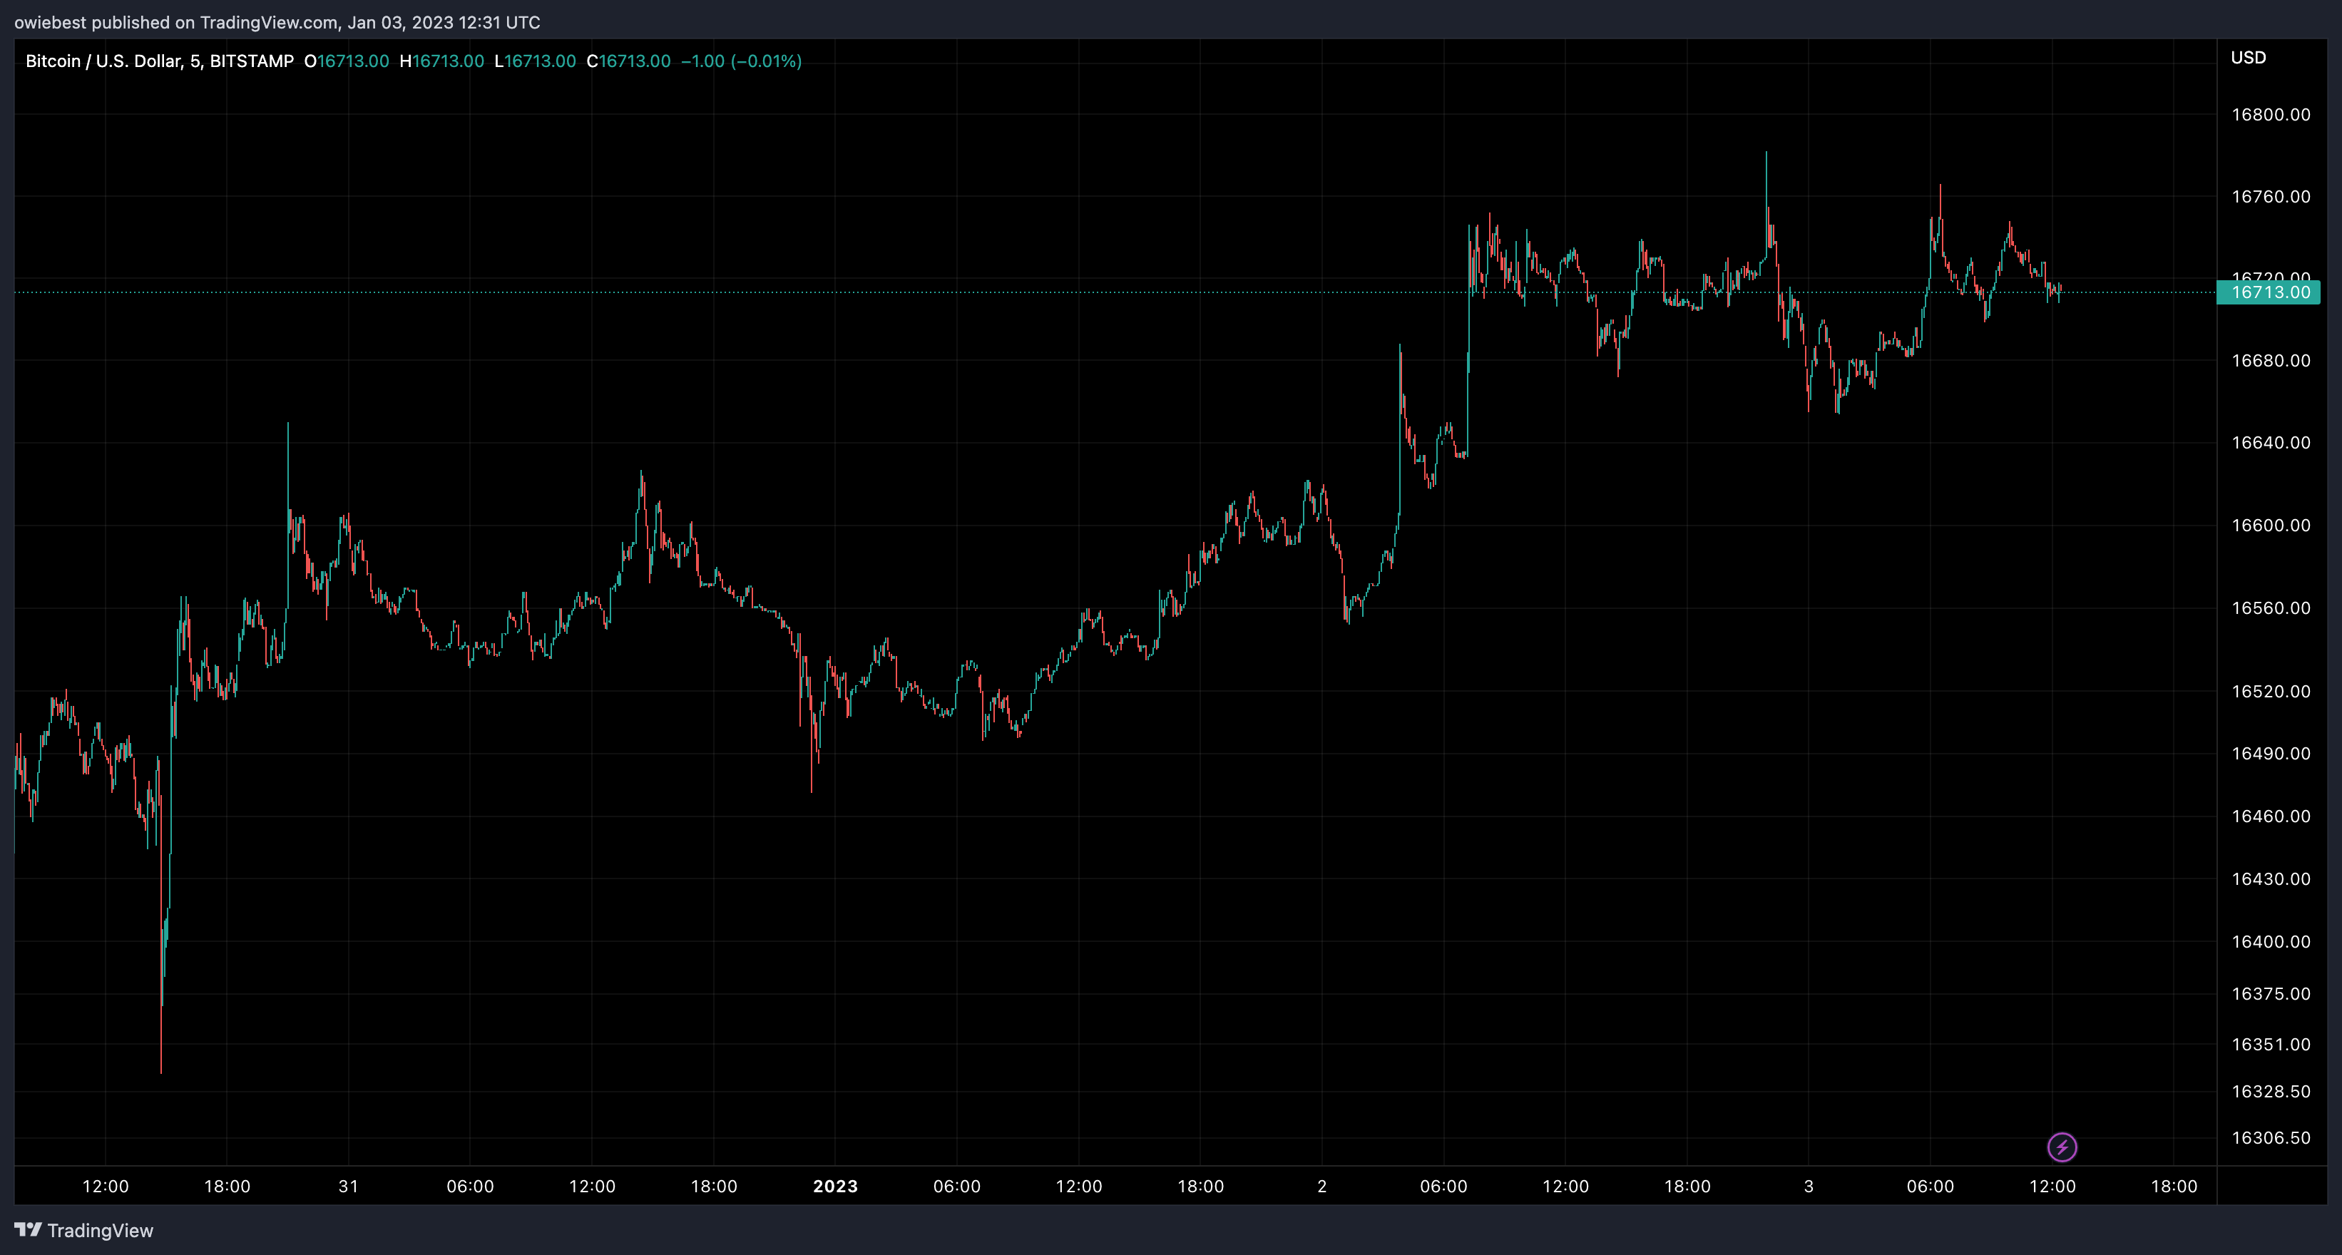Click the 16600.00 label on the price scale
Screen dimensions: 2342x1255
tap(2270, 526)
